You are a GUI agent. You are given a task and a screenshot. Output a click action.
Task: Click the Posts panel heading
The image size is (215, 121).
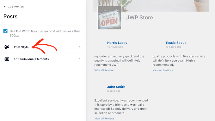10,16
